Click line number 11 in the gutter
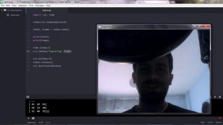 coord(28,51)
